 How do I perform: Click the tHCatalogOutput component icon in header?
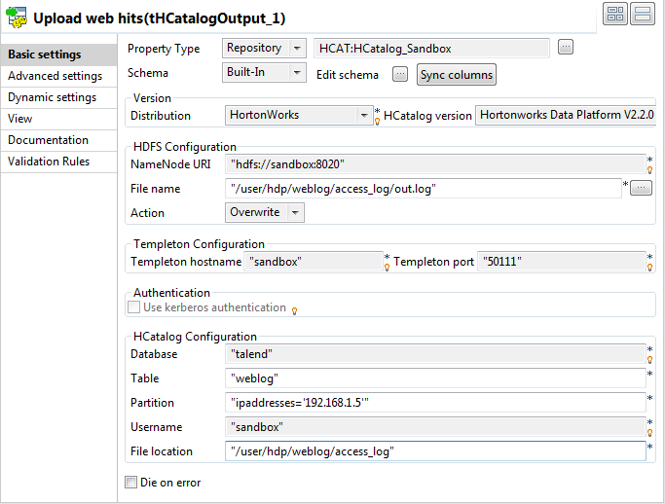[17, 17]
